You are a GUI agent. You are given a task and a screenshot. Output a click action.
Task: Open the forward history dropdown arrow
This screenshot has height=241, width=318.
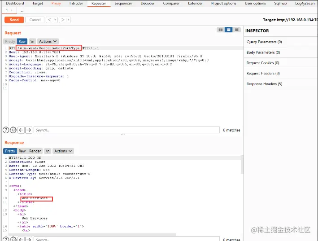(x=69, y=20)
